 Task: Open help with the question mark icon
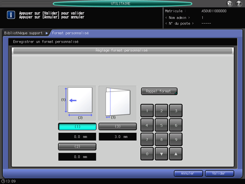239,3
